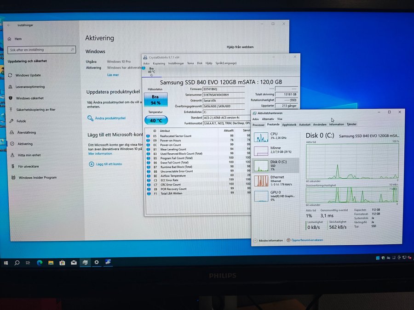The image size is (414, 310).
Task: Switch to the Autostart tab
Action: (x=305, y=124)
